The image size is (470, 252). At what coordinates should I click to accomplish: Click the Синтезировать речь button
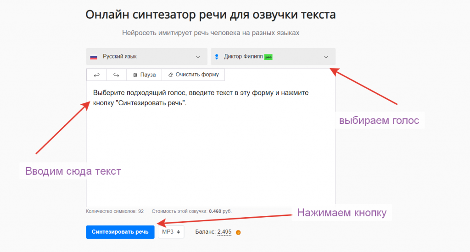click(120, 232)
